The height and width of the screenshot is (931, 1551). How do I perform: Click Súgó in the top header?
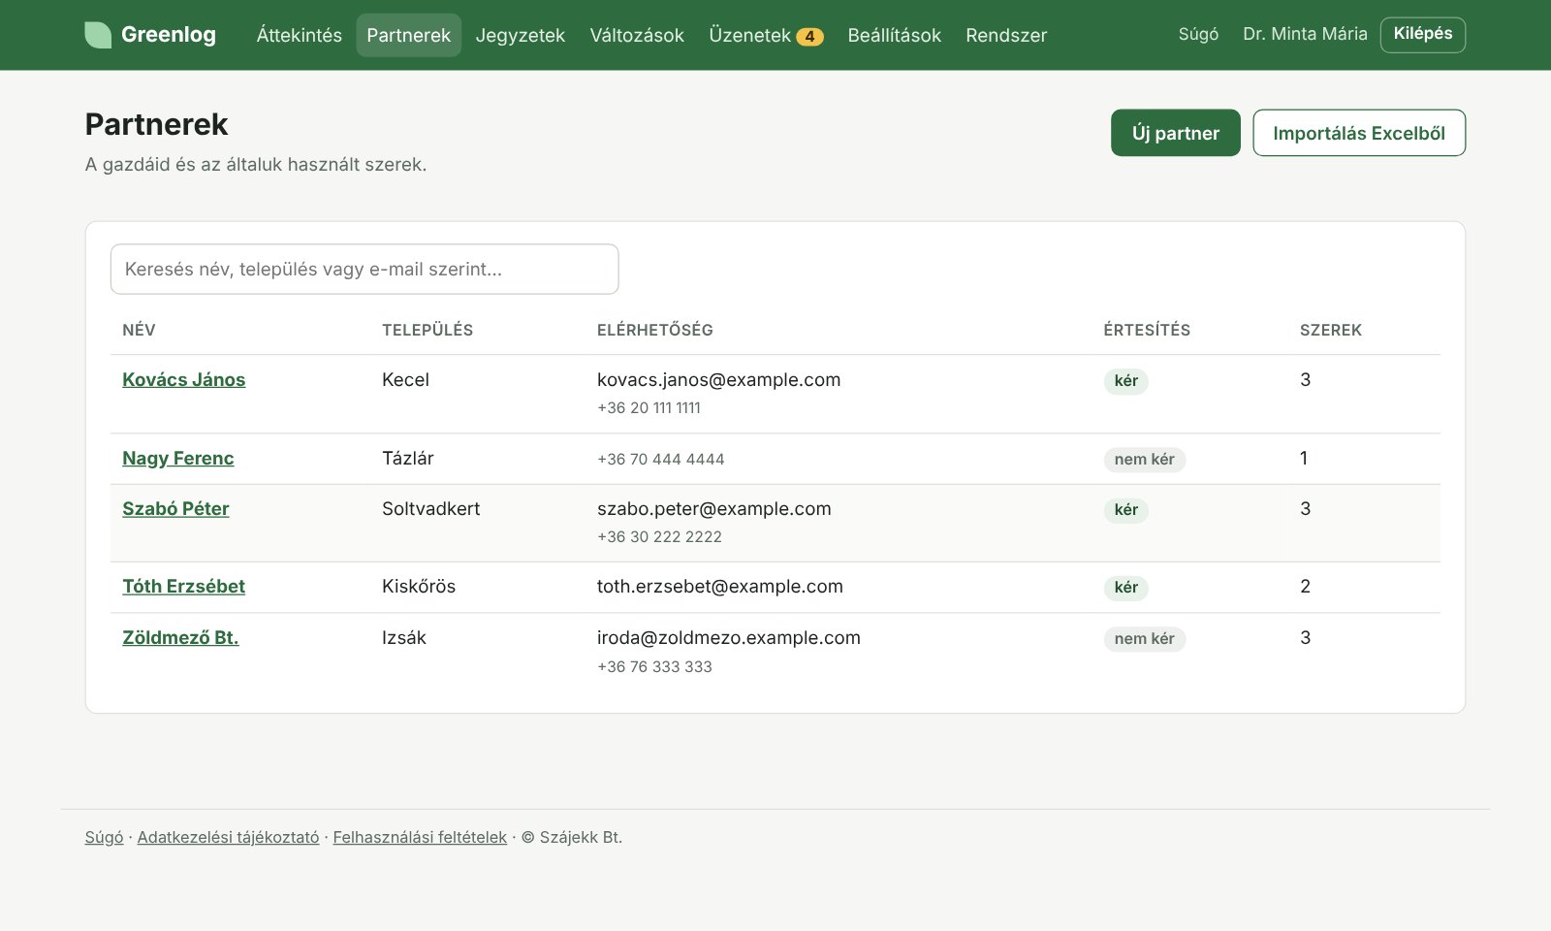1198,34
